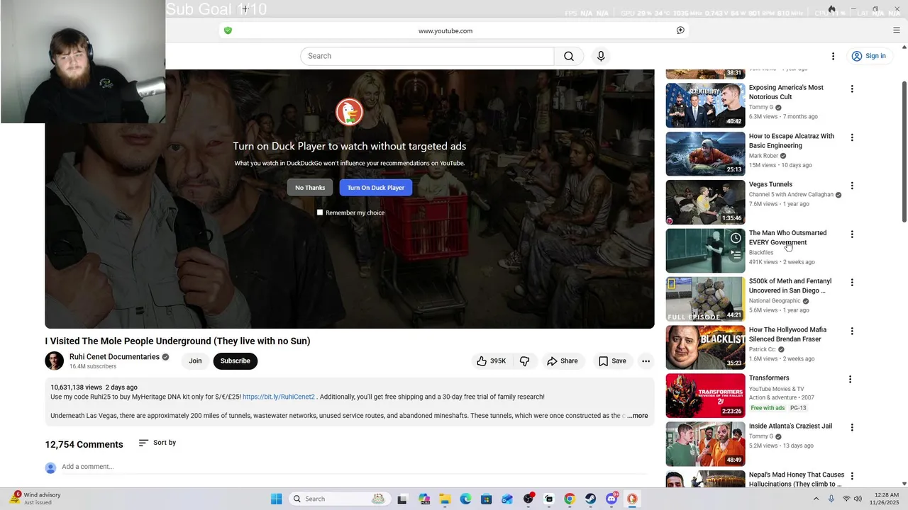This screenshot has width=908, height=510.
Task: Open the Vegas Tunnels video thumbnail
Action: pyautogui.click(x=705, y=203)
